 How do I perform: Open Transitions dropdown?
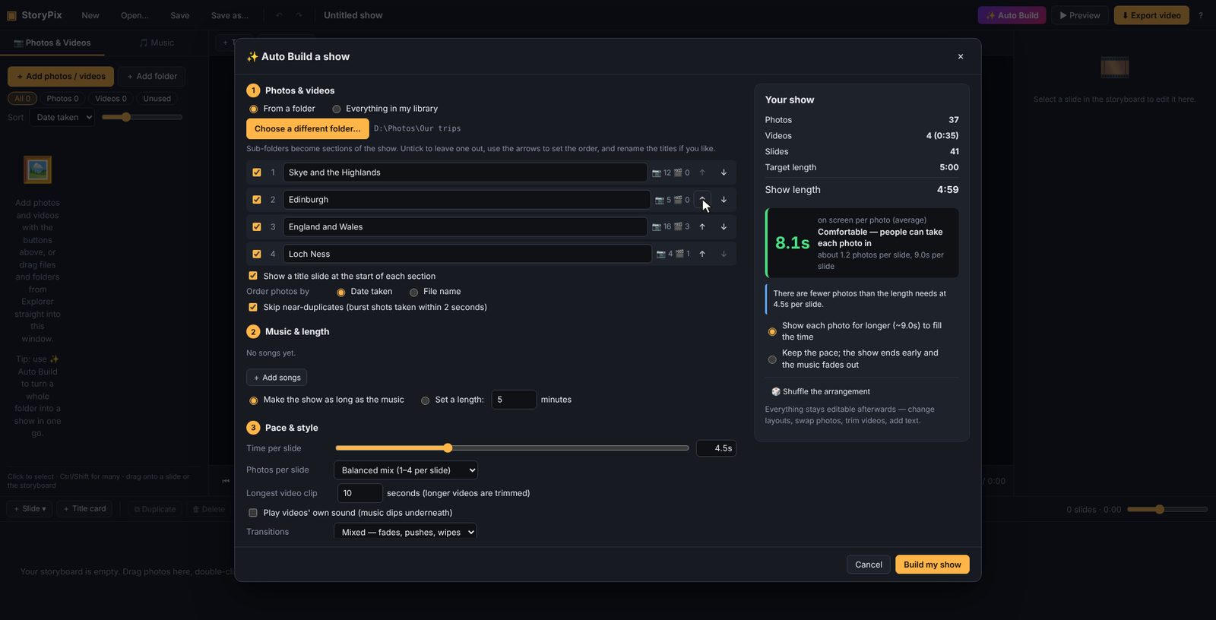(x=406, y=532)
